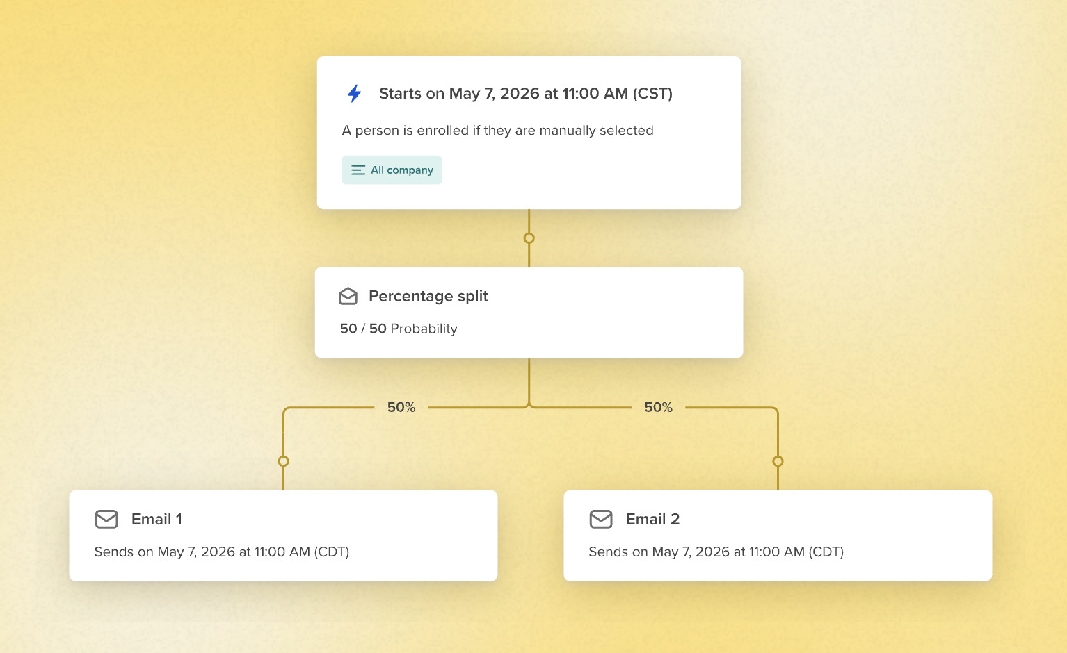Open the Email 2 step card

point(778,536)
